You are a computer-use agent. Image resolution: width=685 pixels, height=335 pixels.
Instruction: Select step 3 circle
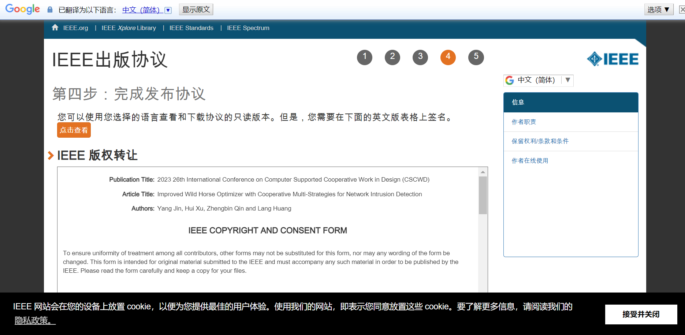pyautogui.click(x=420, y=57)
